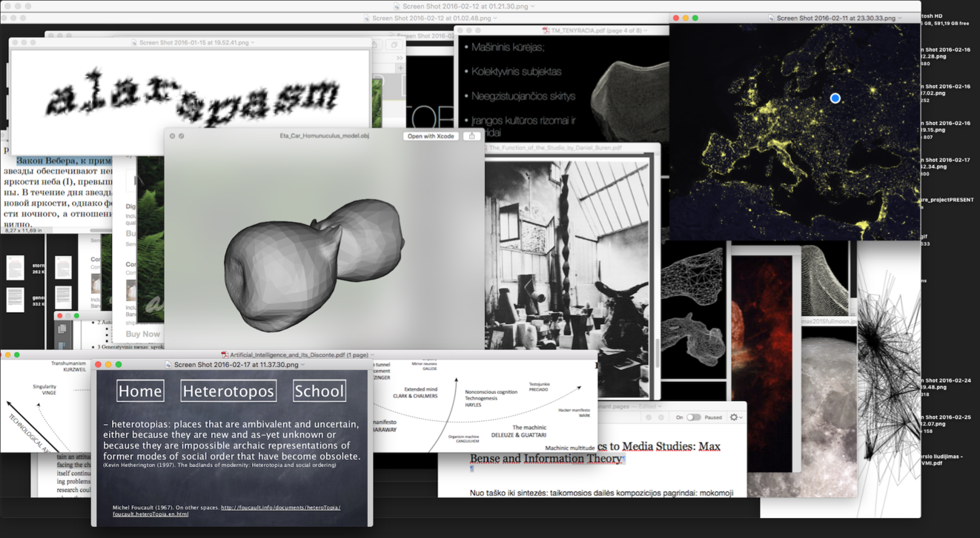The width and height of the screenshot is (980, 538).
Task: Select the Heterotopos box in the slide
Action: [228, 391]
